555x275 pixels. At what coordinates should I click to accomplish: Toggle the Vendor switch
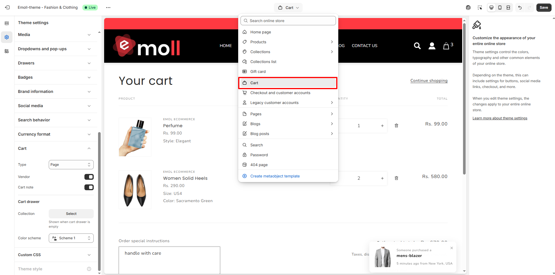[89, 177]
